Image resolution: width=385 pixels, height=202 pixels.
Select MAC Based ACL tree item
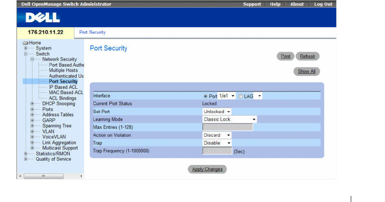(66, 92)
